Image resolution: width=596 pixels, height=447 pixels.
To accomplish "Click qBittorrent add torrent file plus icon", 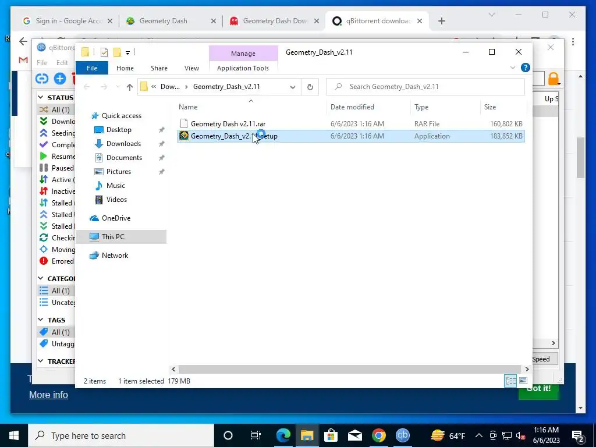I will click(x=60, y=79).
